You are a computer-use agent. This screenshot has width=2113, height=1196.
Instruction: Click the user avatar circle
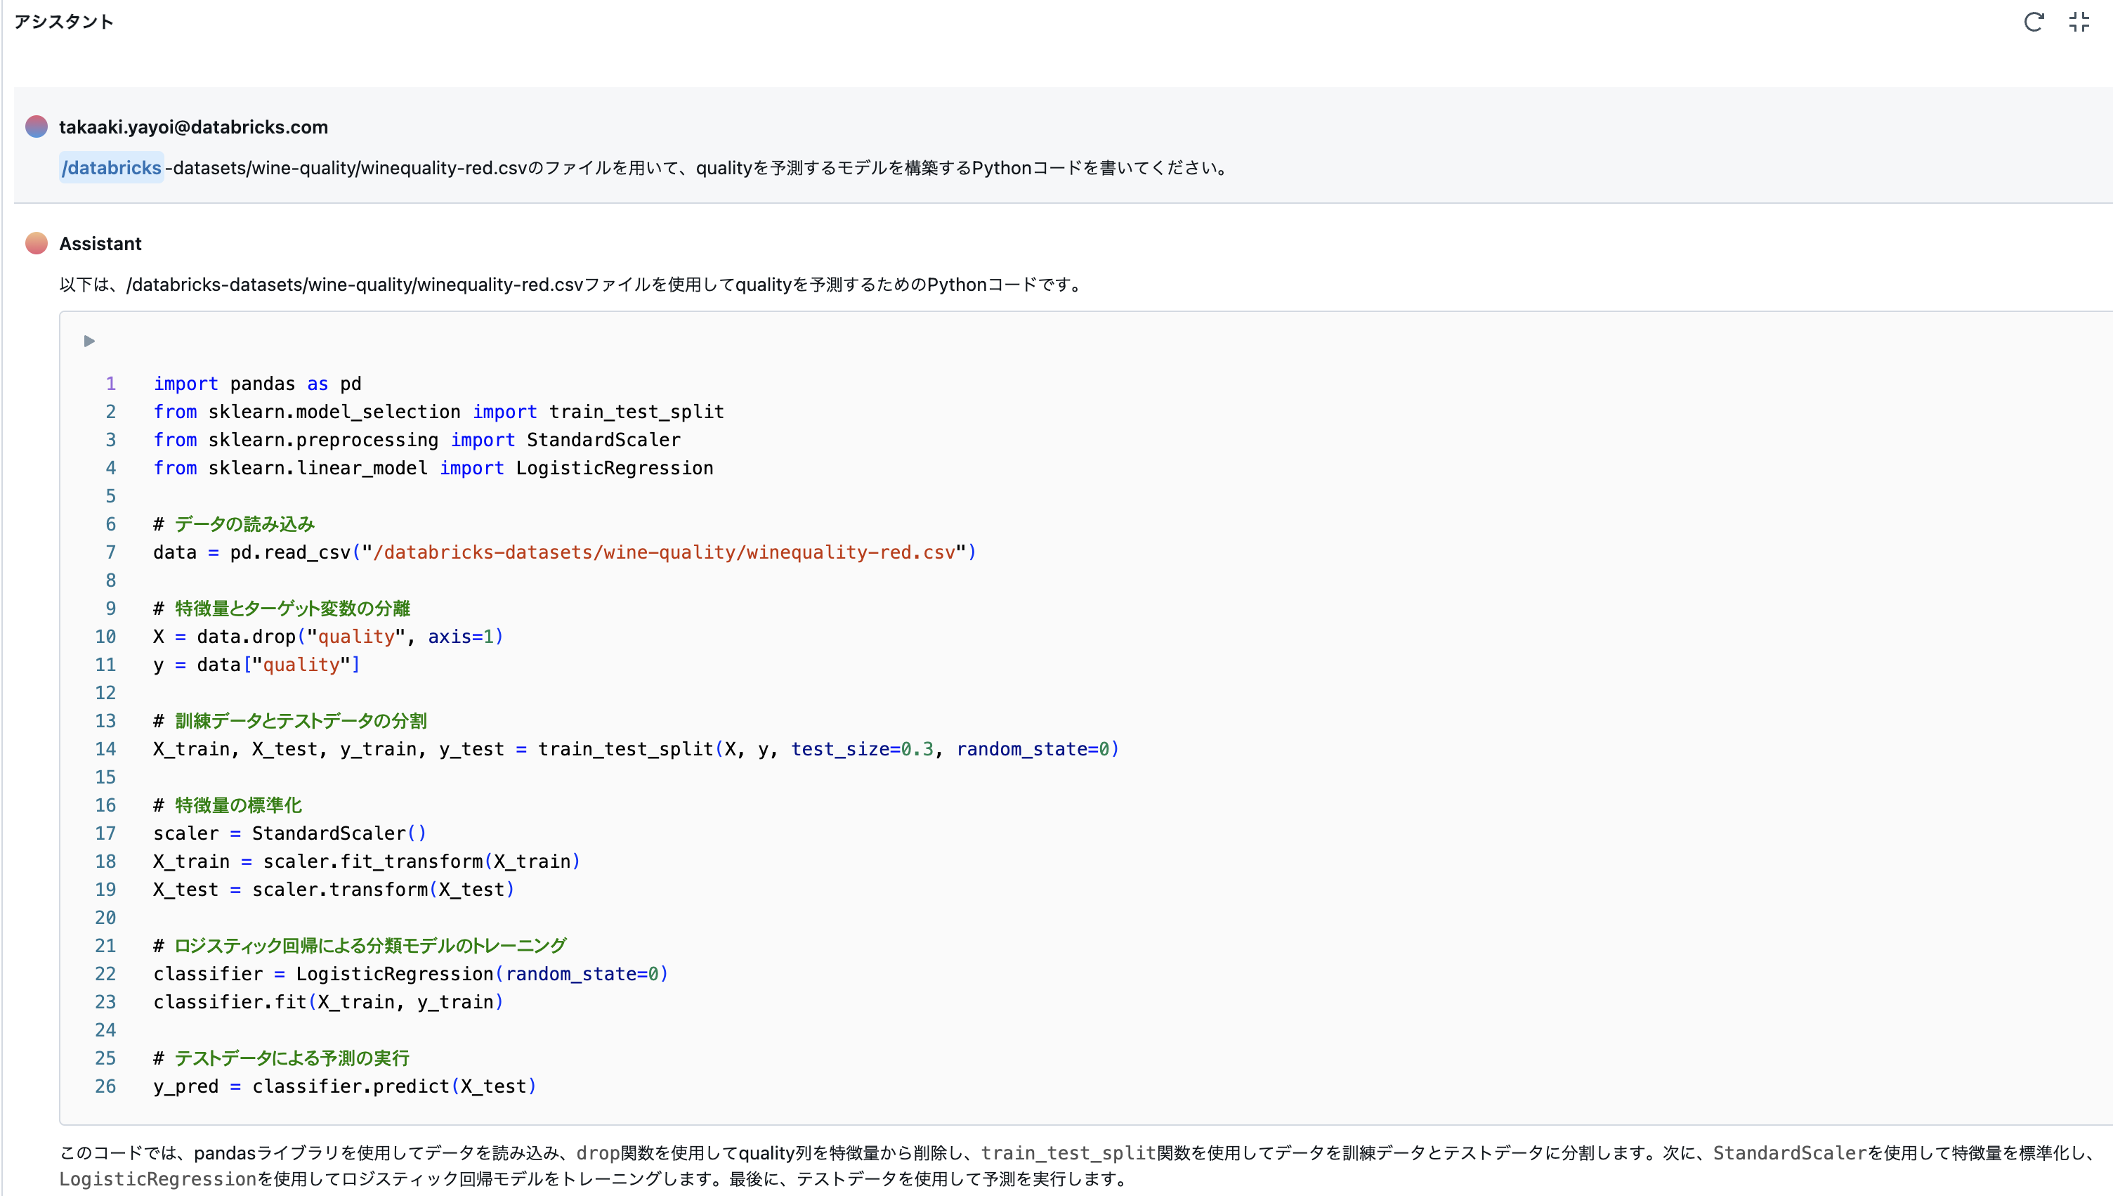tap(36, 126)
